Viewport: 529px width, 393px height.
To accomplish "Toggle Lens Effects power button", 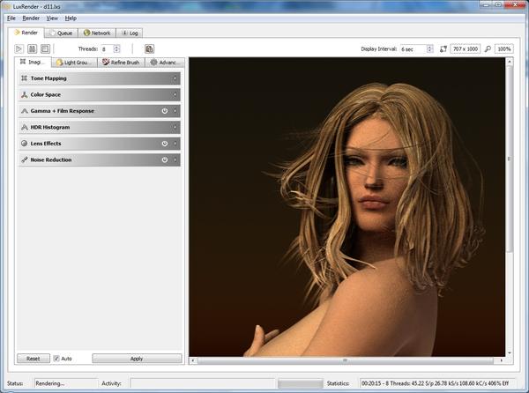I will tap(165, 144).
